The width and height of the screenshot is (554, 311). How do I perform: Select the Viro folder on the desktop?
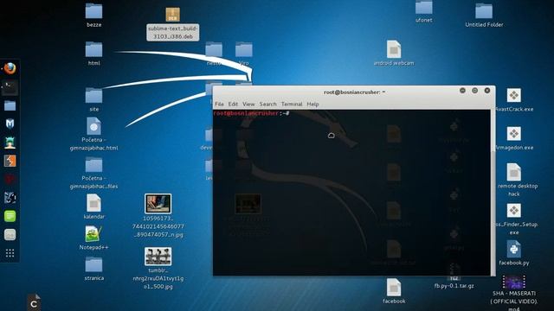coord(244,50)
